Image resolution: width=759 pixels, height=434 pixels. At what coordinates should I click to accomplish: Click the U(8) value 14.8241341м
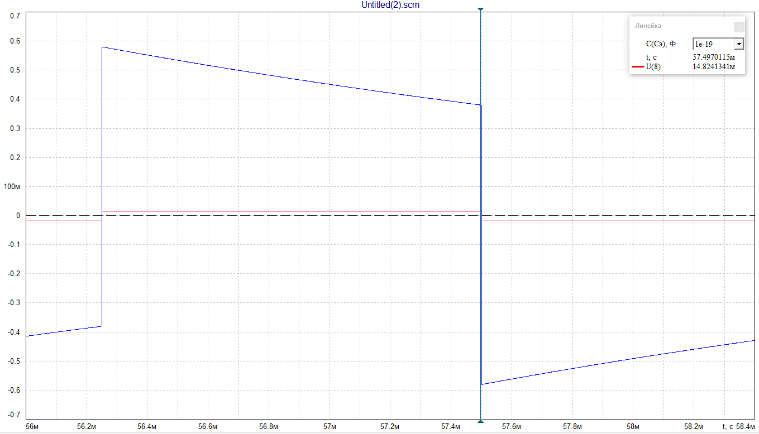pyautogui.click(x=714, y=67)
